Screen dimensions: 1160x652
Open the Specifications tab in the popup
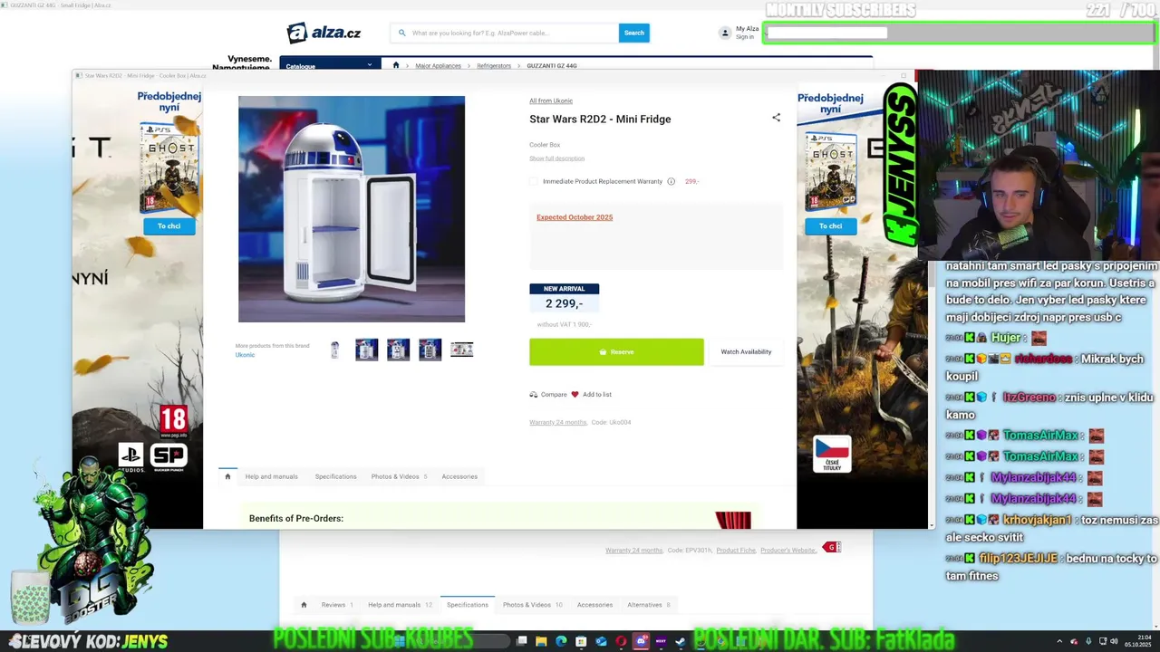click(x=335, y=476)
